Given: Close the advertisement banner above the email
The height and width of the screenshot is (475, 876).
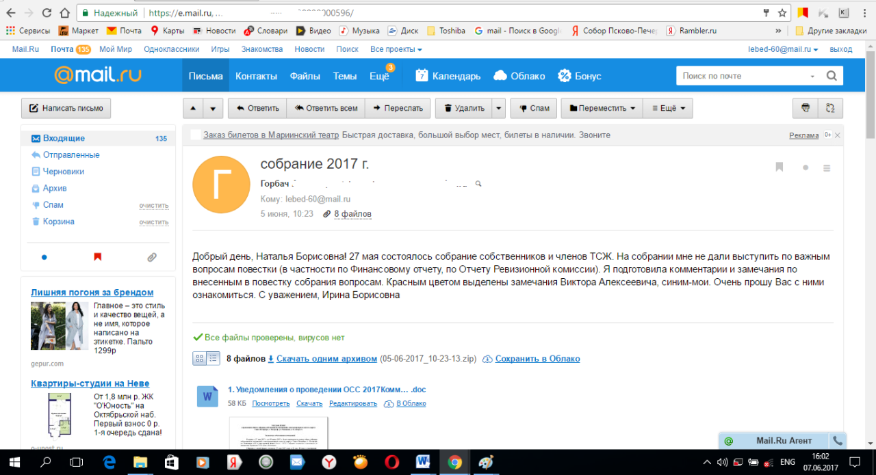Looking at the screenshot, I should coord(838,135).
